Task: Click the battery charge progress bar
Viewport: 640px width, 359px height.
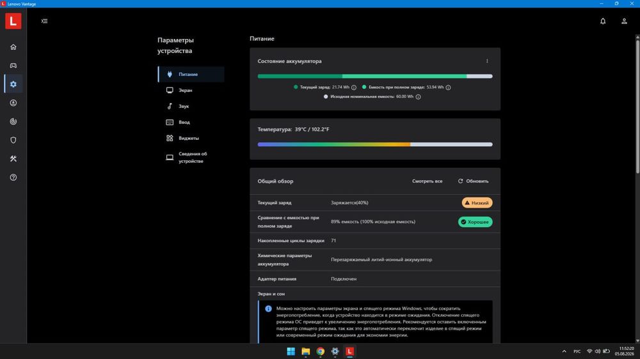Action: (374, 76)
